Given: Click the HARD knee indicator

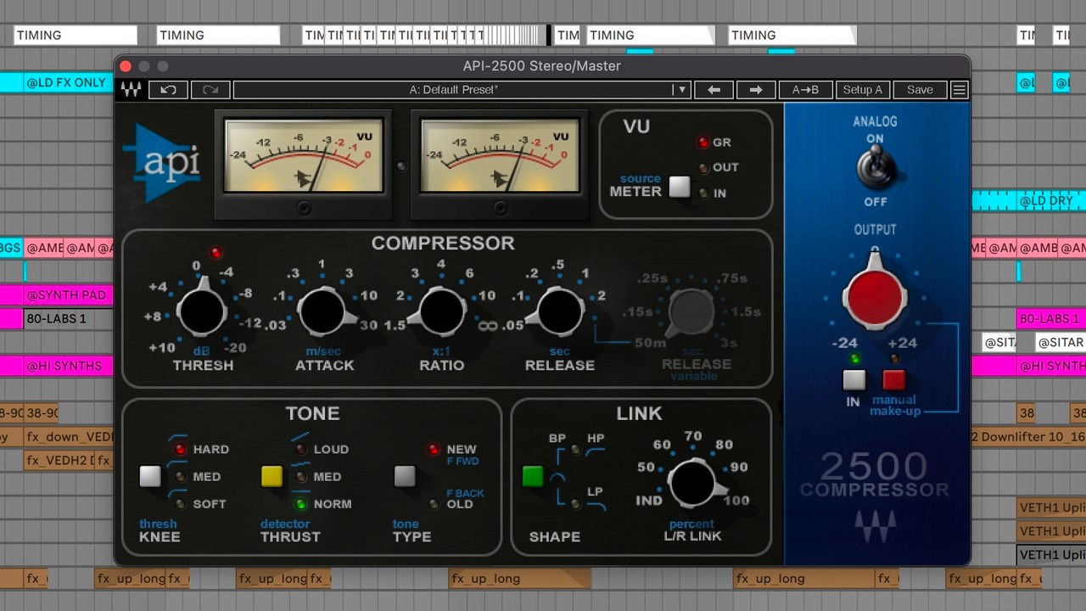Looking at the screenshot, I should click(180, 450).
